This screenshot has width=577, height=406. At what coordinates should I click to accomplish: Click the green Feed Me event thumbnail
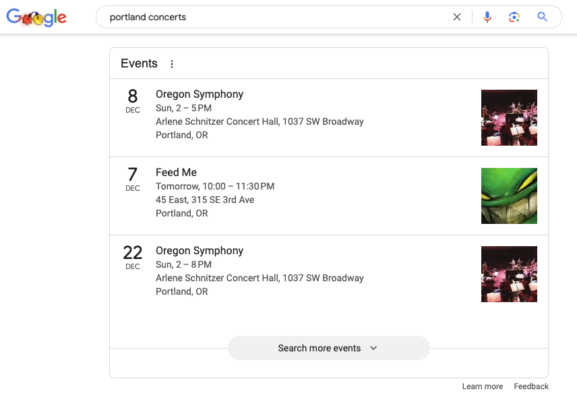tap(509, 196)
